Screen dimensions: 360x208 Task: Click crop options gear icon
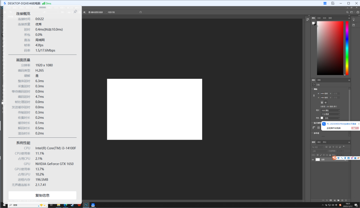coord(84,12)
